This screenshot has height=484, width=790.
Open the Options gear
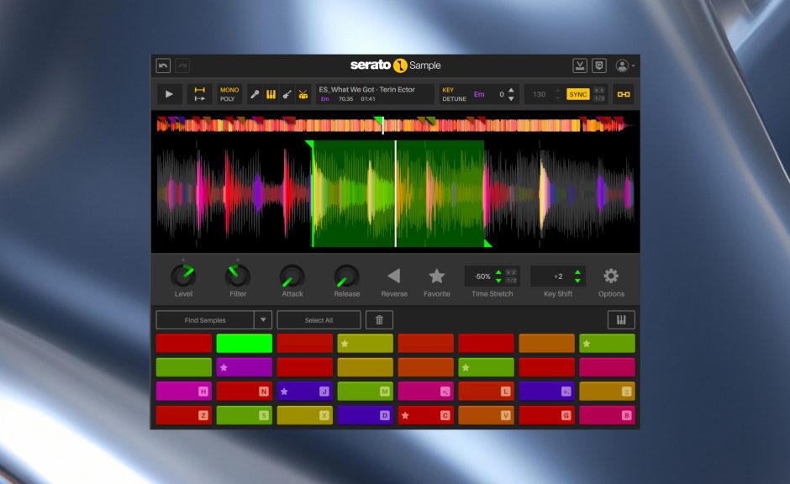click(611, 275)
